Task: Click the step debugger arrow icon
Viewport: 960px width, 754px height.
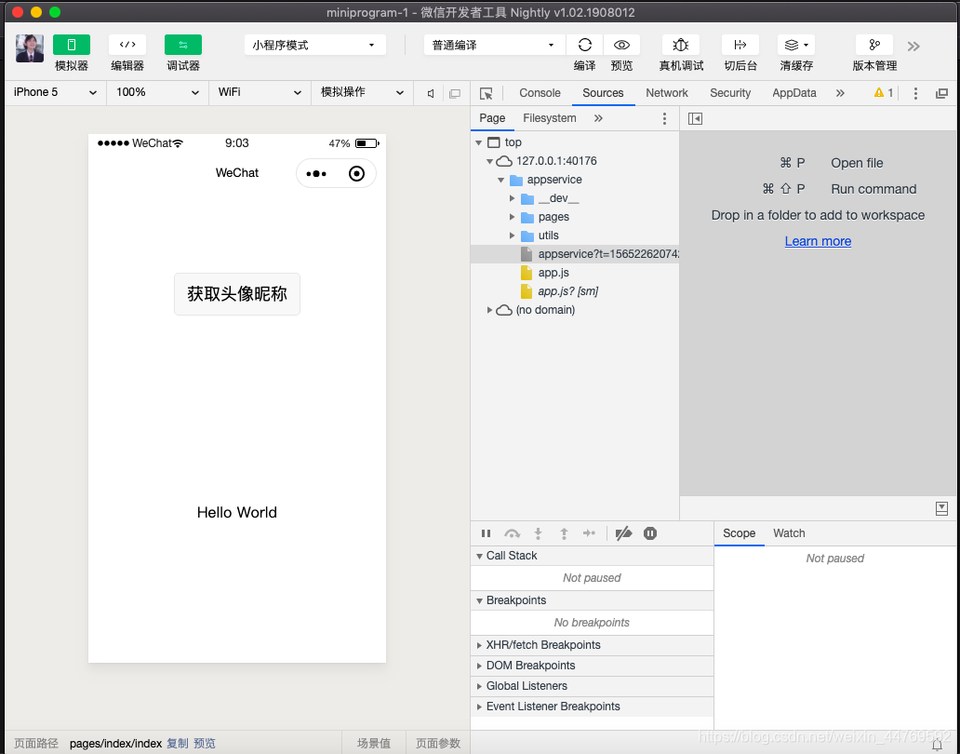Action: point(589,533)
